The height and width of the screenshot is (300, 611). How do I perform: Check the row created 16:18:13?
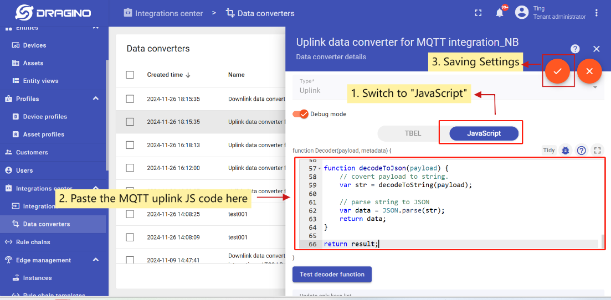tap(130, 145)
